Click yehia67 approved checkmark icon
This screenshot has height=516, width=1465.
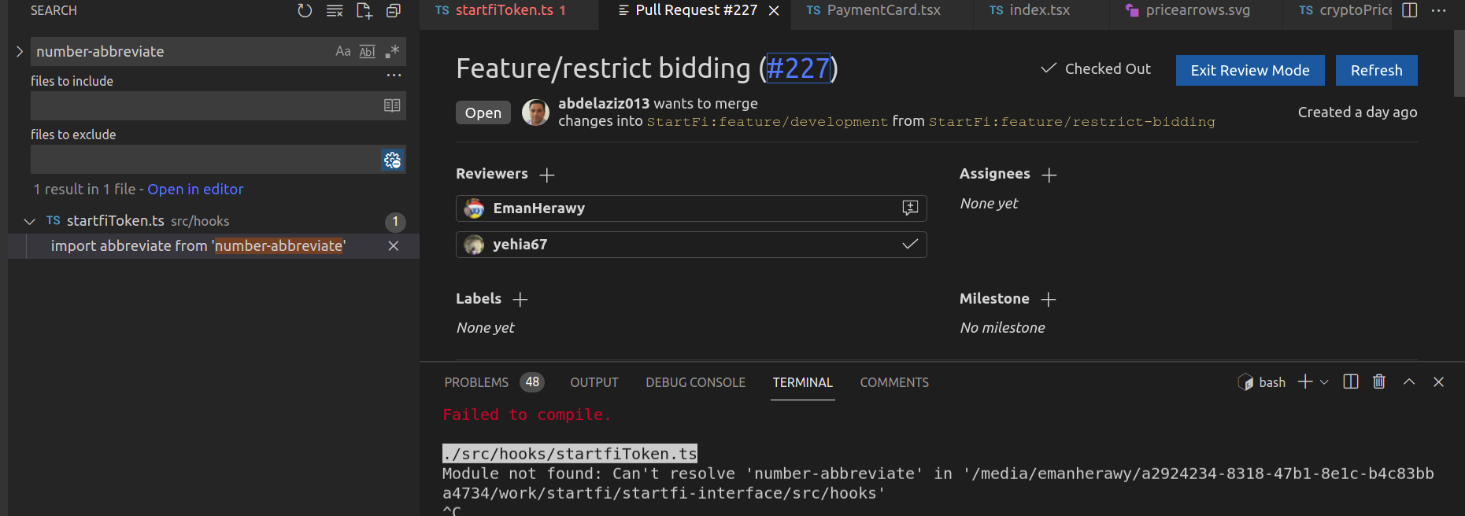(x=910, y=244)
